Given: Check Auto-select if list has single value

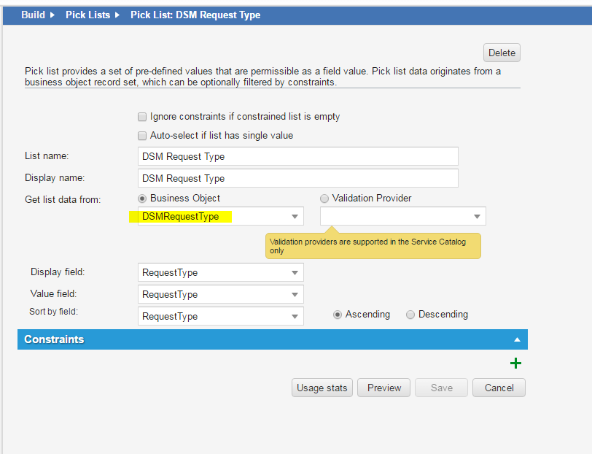Looking at the screenshot, I should coord(142,136).
